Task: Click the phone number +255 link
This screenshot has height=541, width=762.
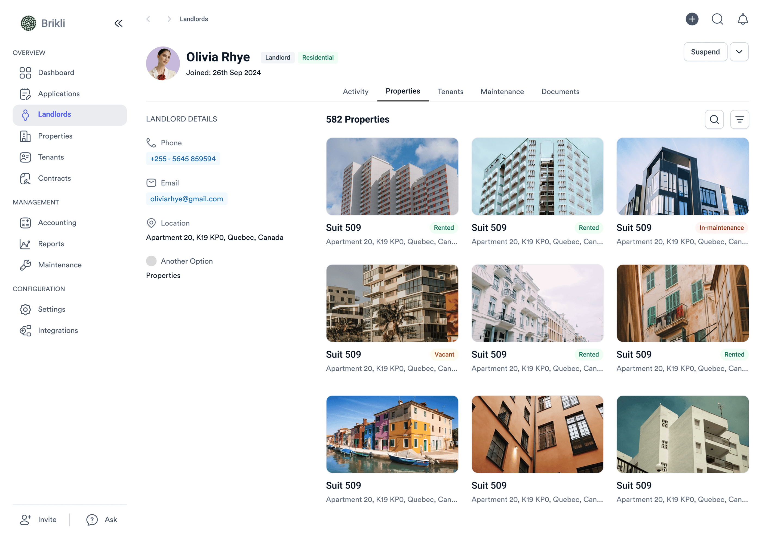Action: pyautogui.click(x=183, y=159)
